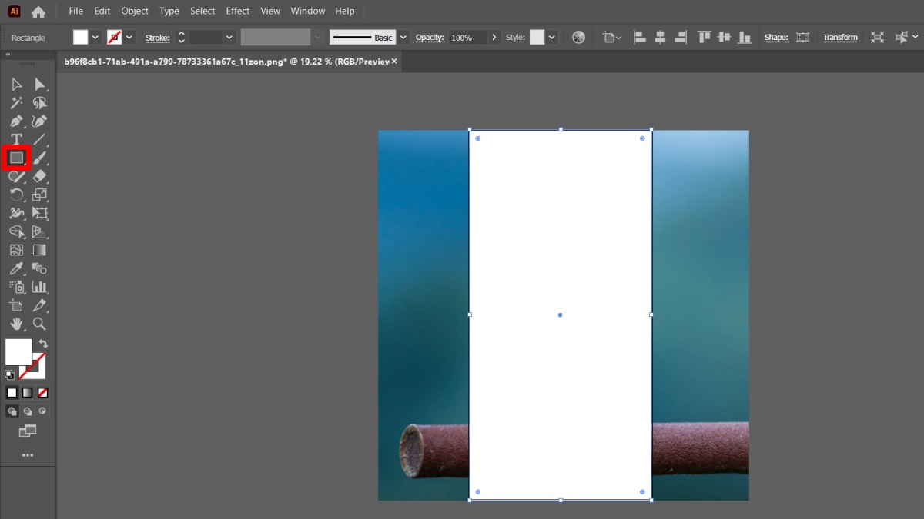Choose the Line Segment tool
Viewport: 924px width, 519px height.
pos(40,140)
